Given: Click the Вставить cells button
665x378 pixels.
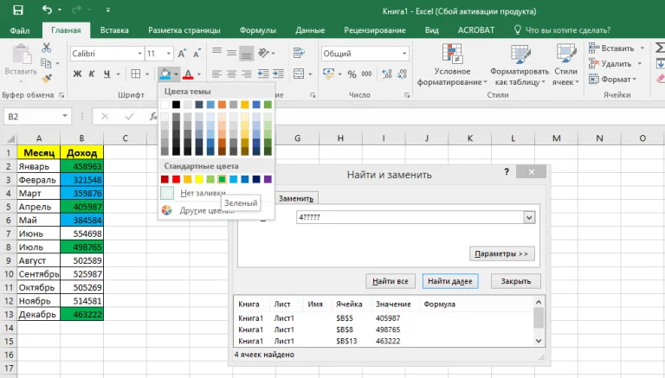Looking at the screenshot, I should [x=612, y=48].
